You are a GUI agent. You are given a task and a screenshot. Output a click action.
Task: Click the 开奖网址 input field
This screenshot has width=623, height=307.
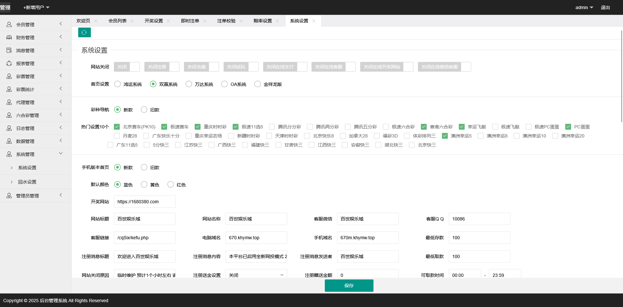144,201
